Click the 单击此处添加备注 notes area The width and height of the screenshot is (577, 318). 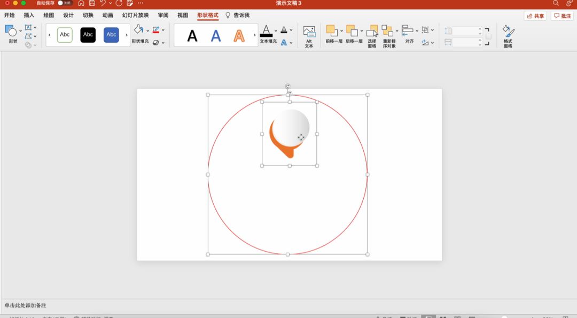coord(26,306)
